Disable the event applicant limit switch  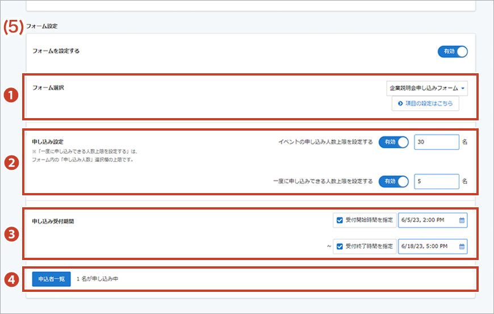(x=393, y=142)
